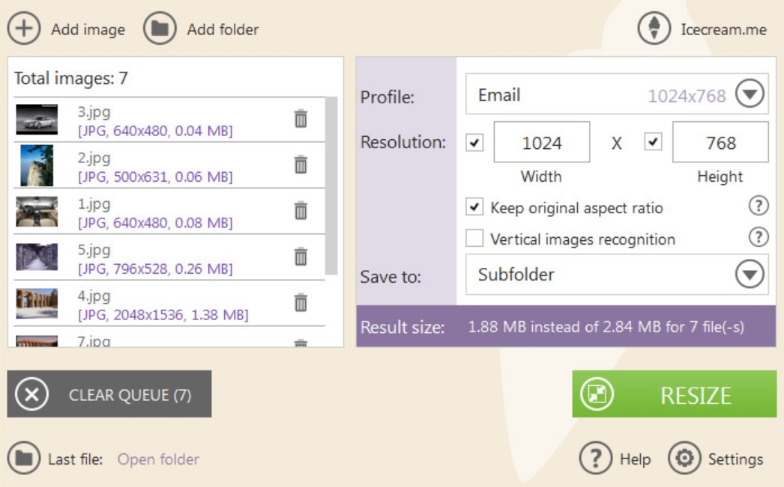Click the Add image label
The height and width of the screenshot is (487, 784).
(88, 30)
